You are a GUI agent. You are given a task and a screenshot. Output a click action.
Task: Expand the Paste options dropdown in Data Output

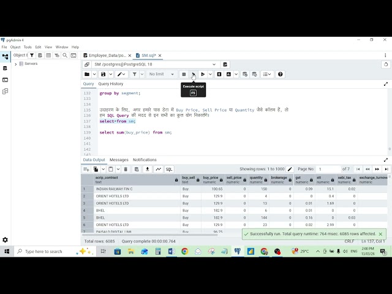pyautogui.click(x=118, y=169)
